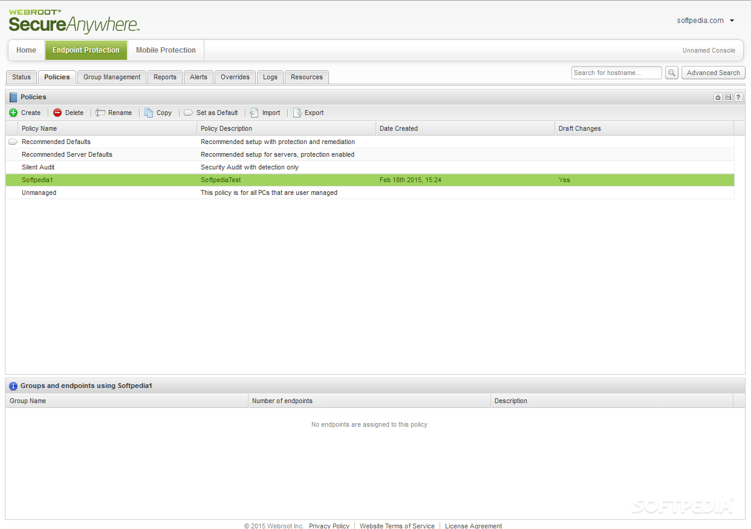Click the Advanced Search button
The image size is (751, 529).
coord(714,73)
